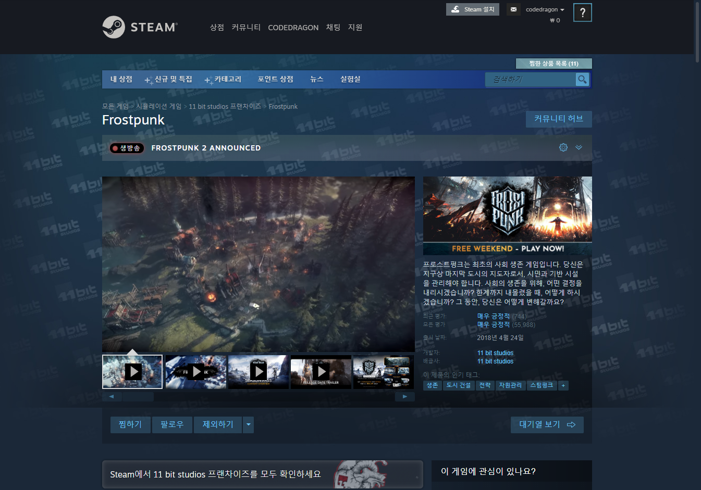Open recent reviews 매우 긍정적 (744)

(502, 316)
